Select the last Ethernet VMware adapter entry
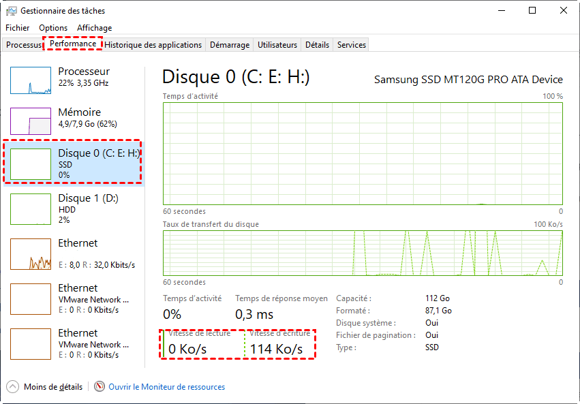 [x=74, y=343]
